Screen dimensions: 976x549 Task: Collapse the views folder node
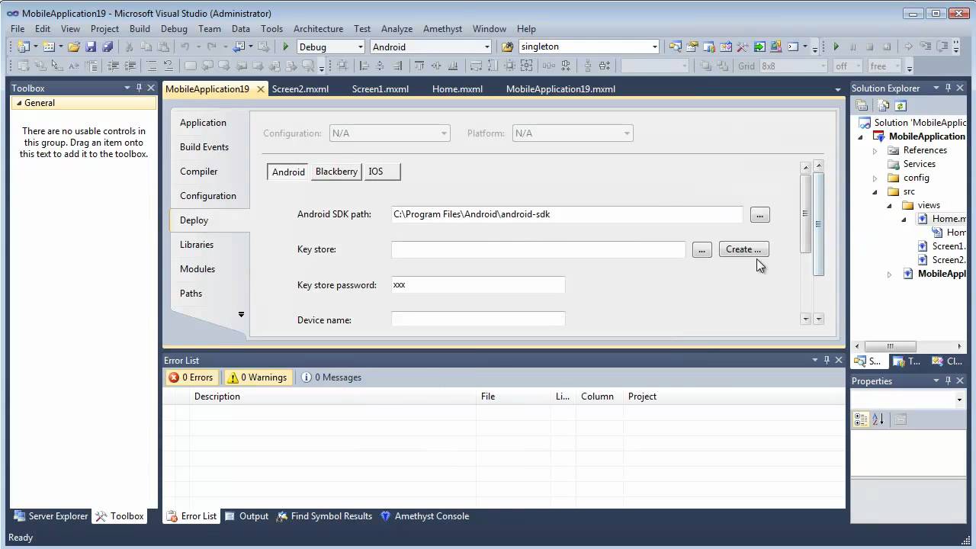point(889,206)
